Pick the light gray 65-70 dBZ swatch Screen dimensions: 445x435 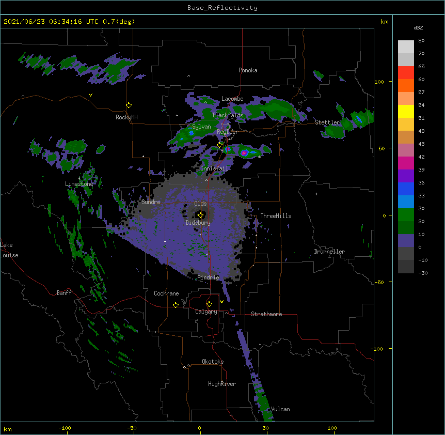point(406,59)
